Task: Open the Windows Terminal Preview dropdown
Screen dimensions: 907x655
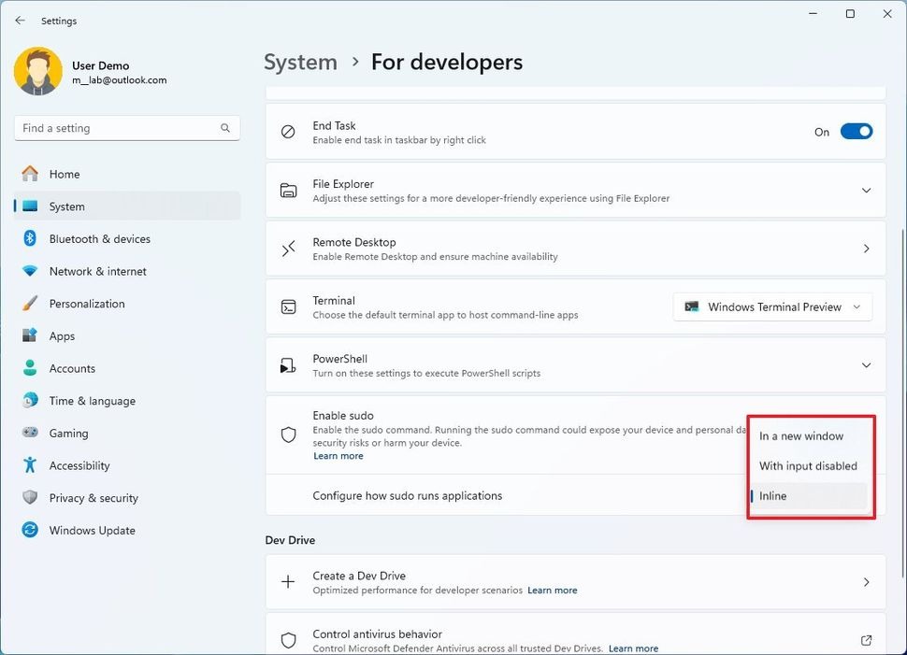Action: point(772,307)
